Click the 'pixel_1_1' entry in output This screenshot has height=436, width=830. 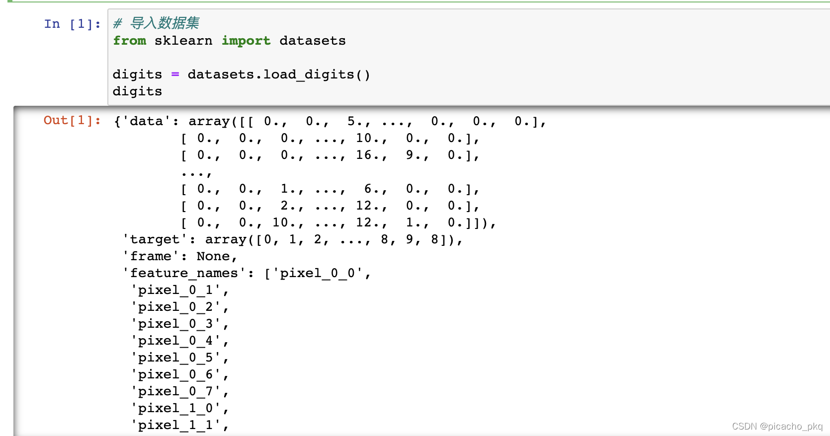pos(179,425)
